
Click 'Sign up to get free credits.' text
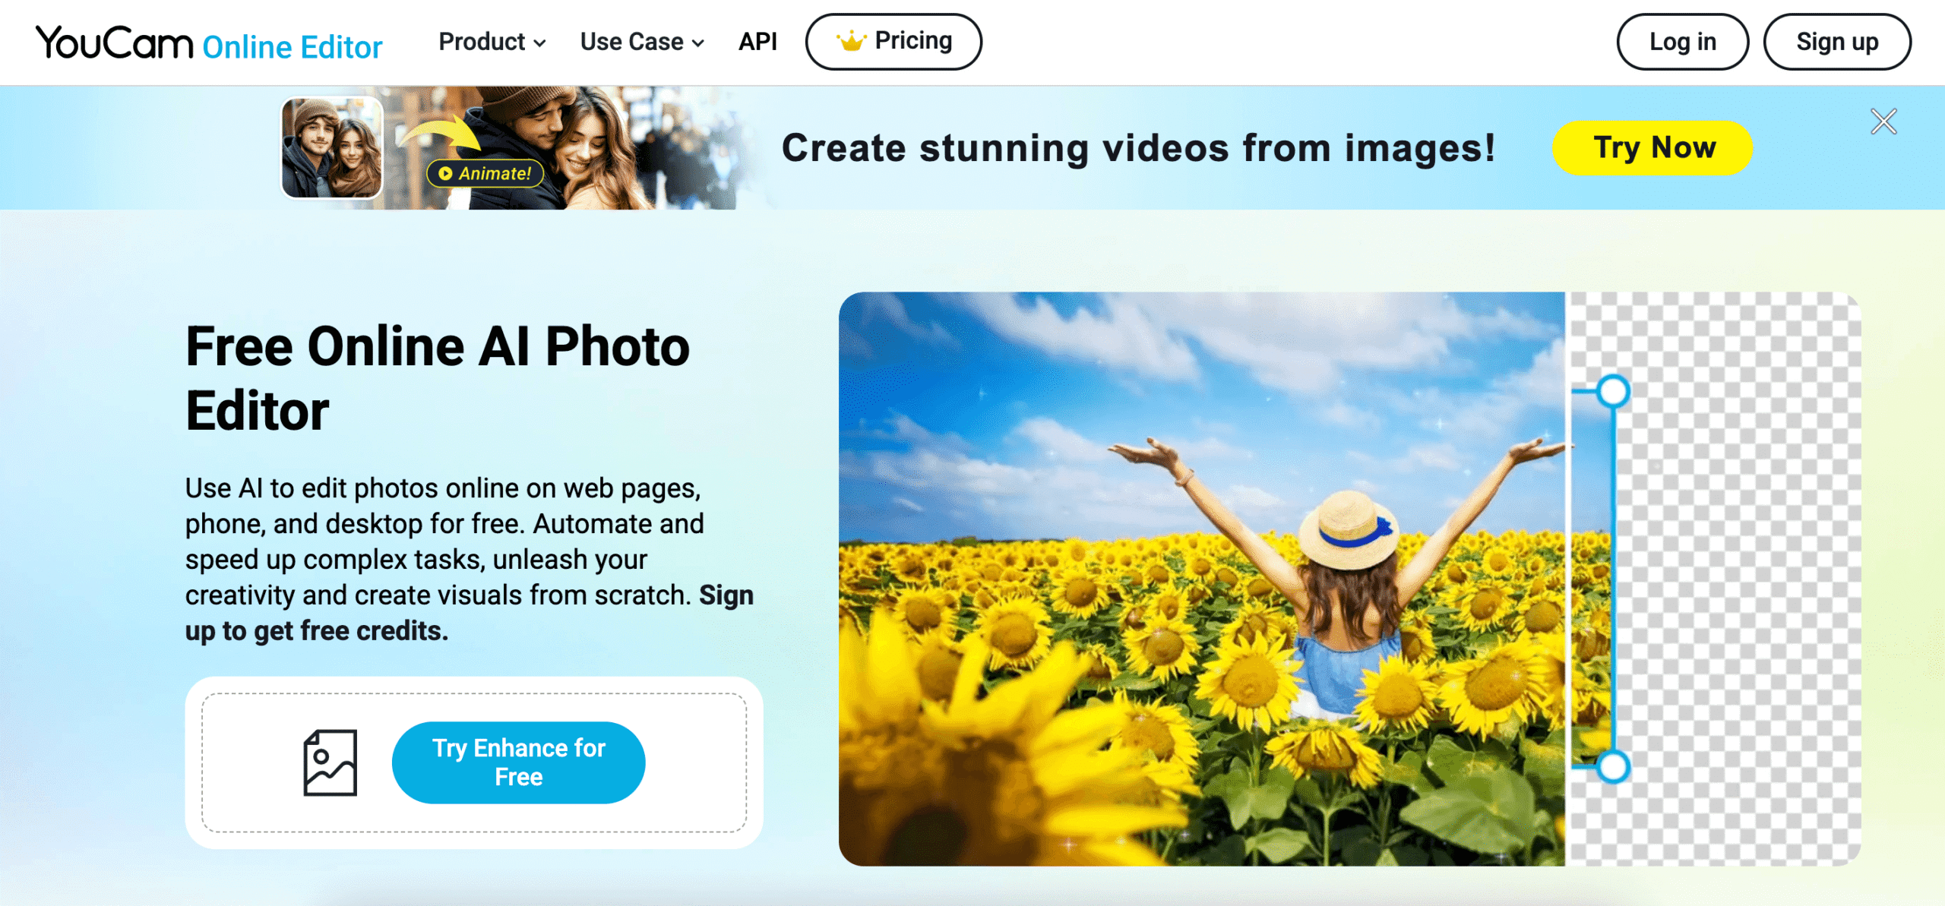(x=470, y=613)
